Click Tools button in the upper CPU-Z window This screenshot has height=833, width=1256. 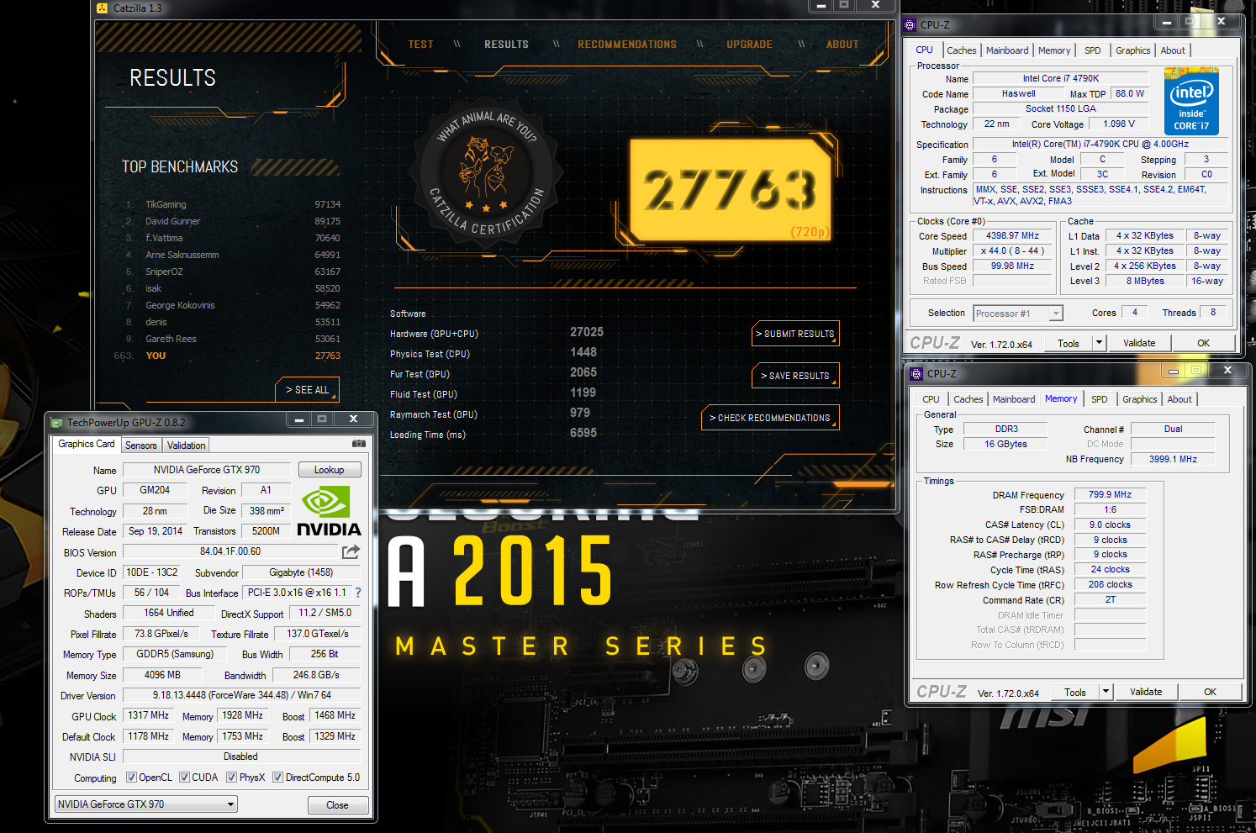[x=1069, y=343]
